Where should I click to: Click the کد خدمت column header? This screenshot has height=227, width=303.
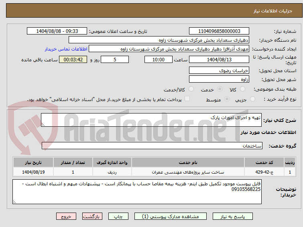pos(264,162)
